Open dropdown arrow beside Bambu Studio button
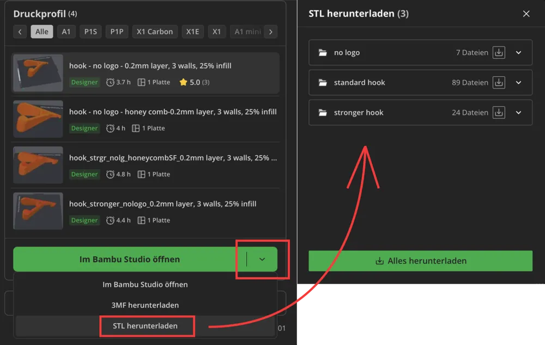This screenshot has height=345, width=545. coord(262,260)
